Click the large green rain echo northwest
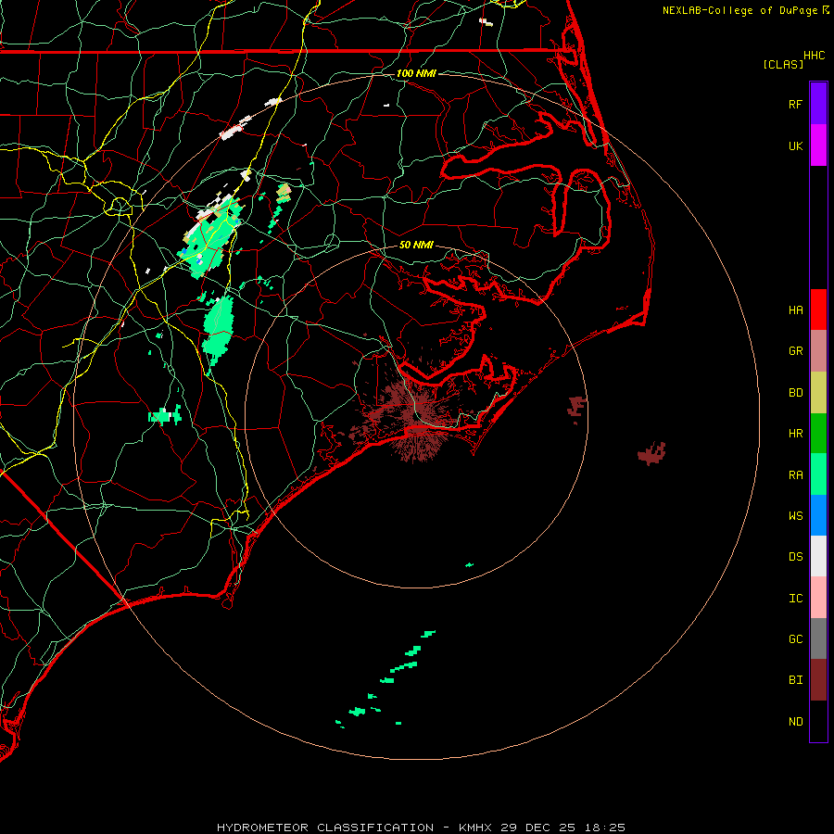834x834 pixels. coord(210,236)
